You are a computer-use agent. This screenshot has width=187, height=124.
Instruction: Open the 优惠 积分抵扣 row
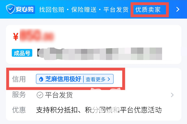93,110
